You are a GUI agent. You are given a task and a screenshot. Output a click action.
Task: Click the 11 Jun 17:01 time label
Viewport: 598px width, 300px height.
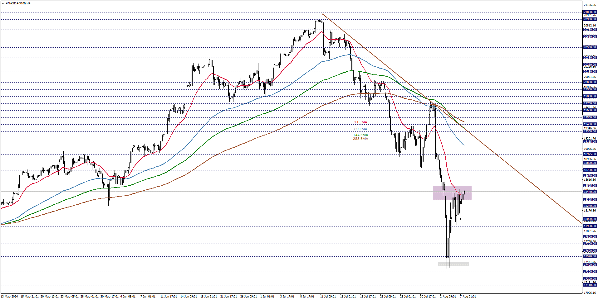click(x=169, y=297)
